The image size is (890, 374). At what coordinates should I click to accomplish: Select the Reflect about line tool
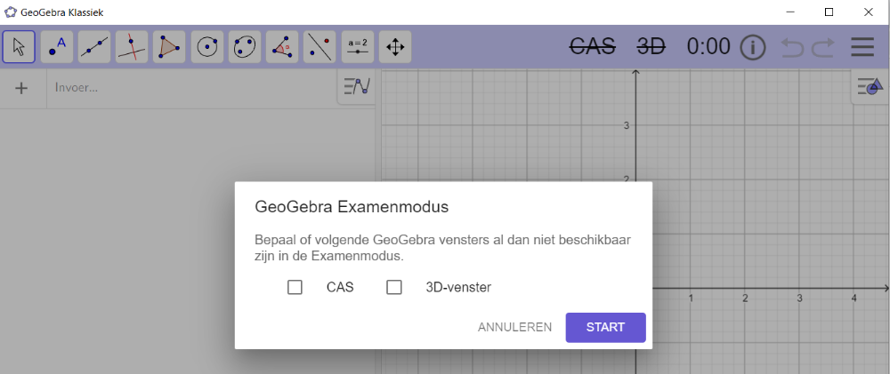click(x=320, y=46)
